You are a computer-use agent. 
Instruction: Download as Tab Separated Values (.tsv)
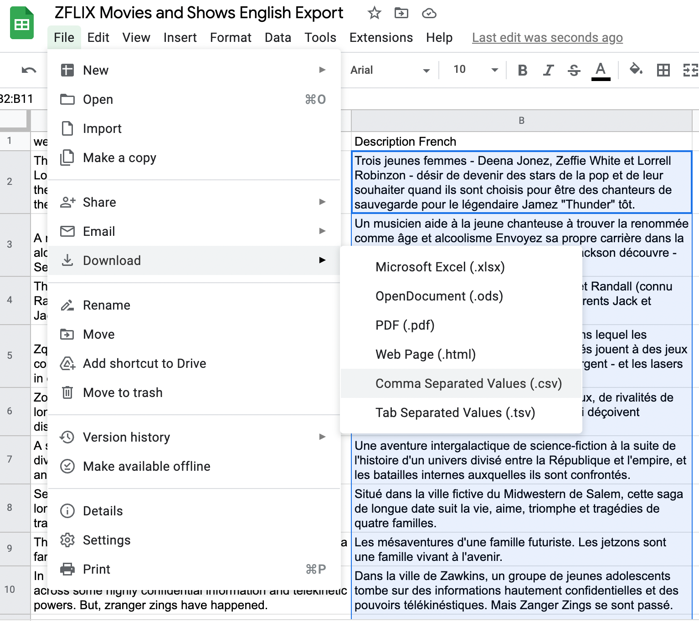[461, 412]
